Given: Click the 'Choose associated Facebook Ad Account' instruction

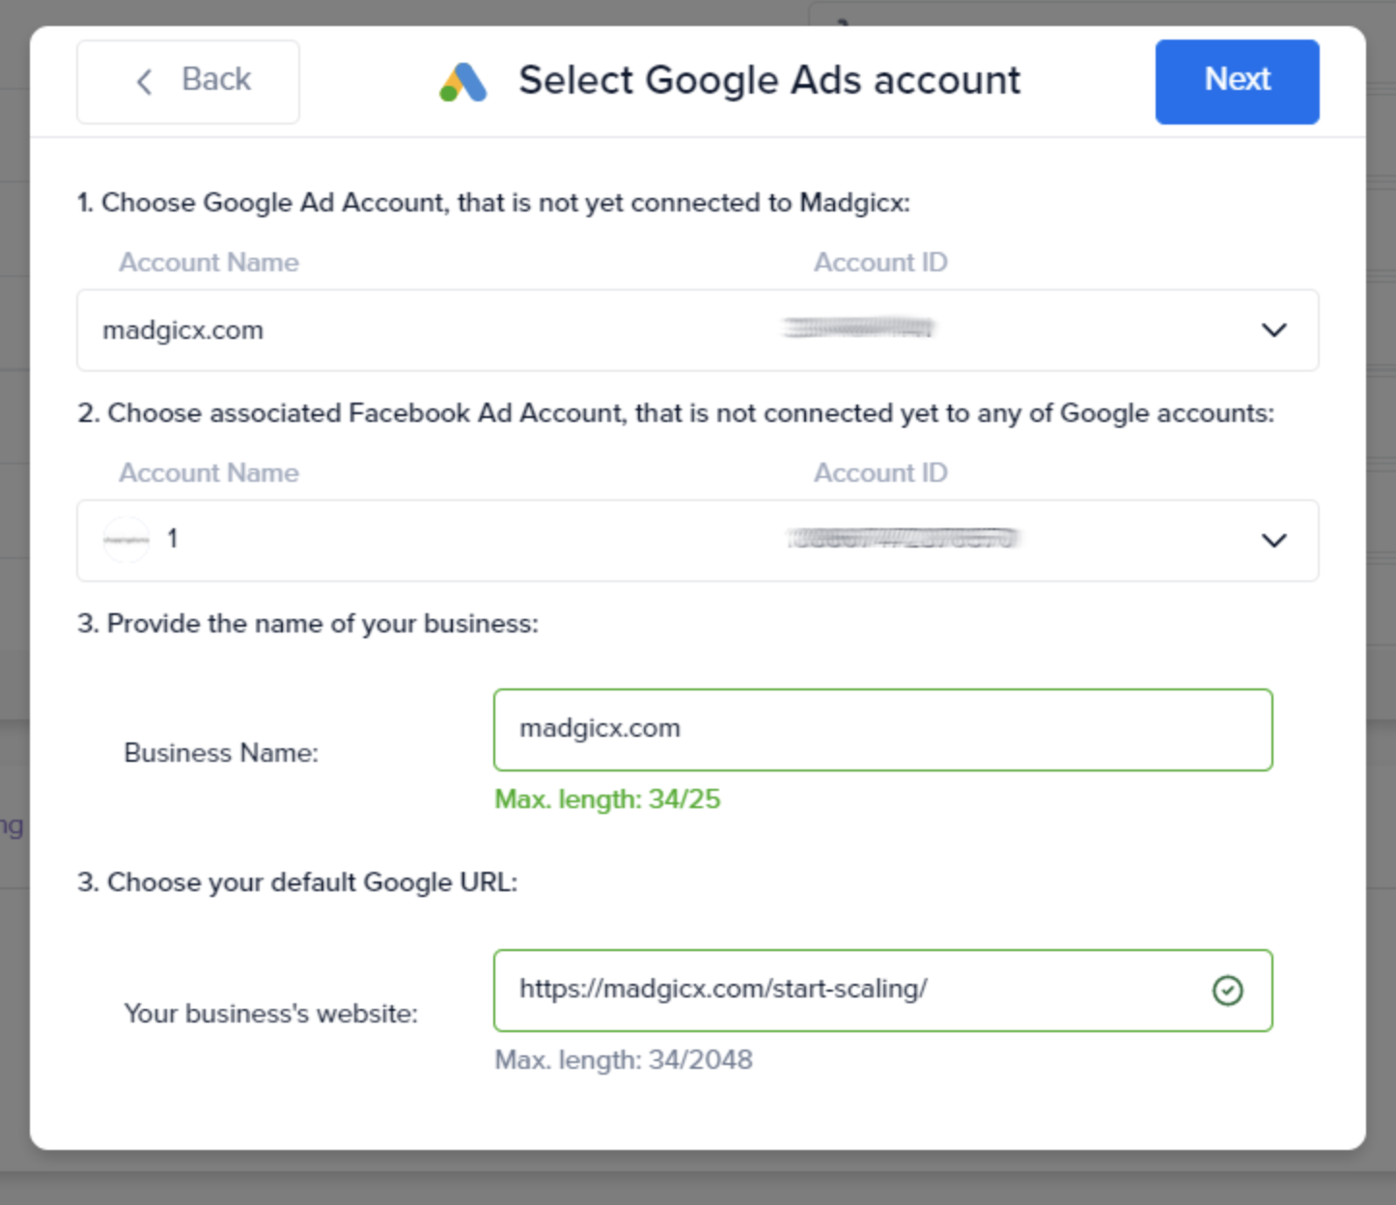Looking at the screenshot, I should tap(676, 413).
